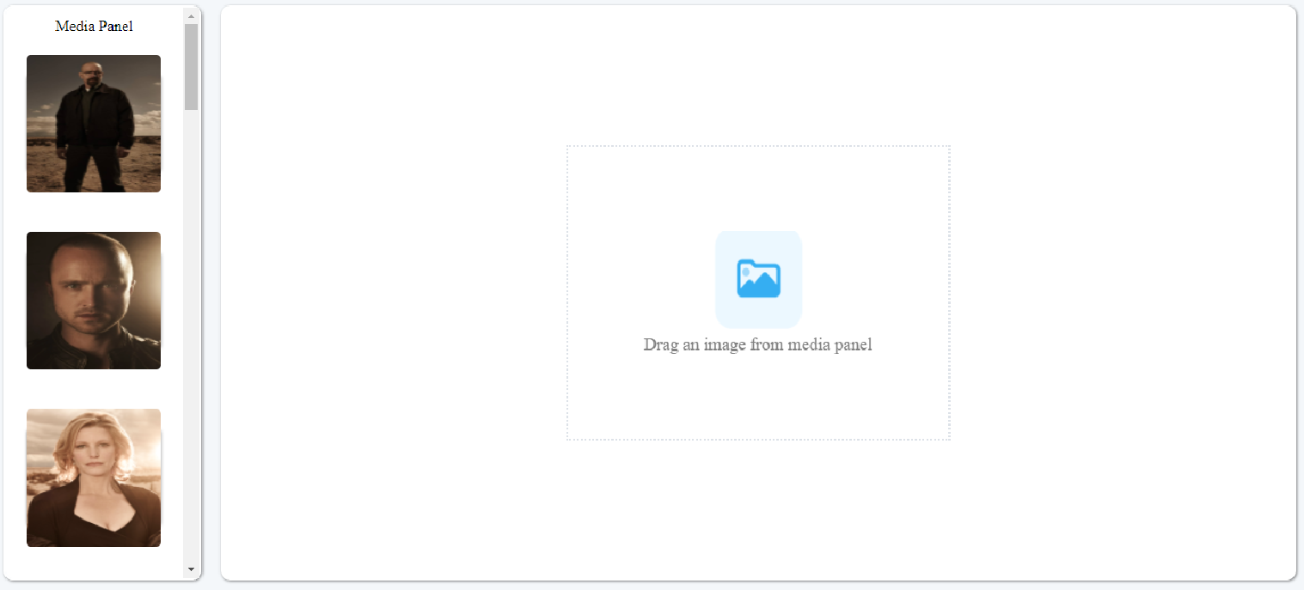Viewport: 1304px width, 590px height.
Task: Click the Media Panel title
Action: coord(93,26)
